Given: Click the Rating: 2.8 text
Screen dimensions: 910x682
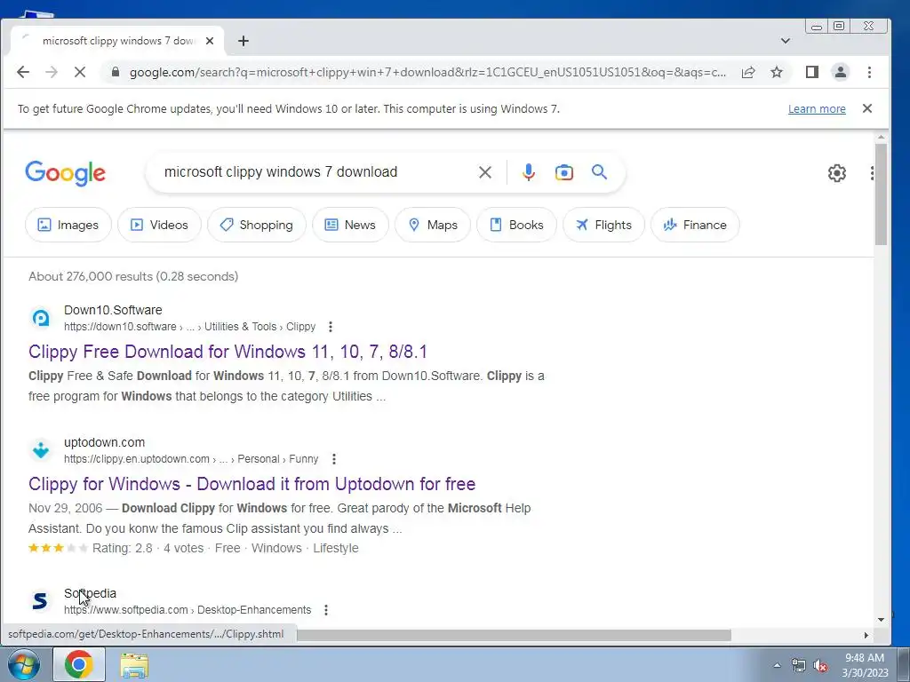Looking at the screenshot, I should click(123, 548).
